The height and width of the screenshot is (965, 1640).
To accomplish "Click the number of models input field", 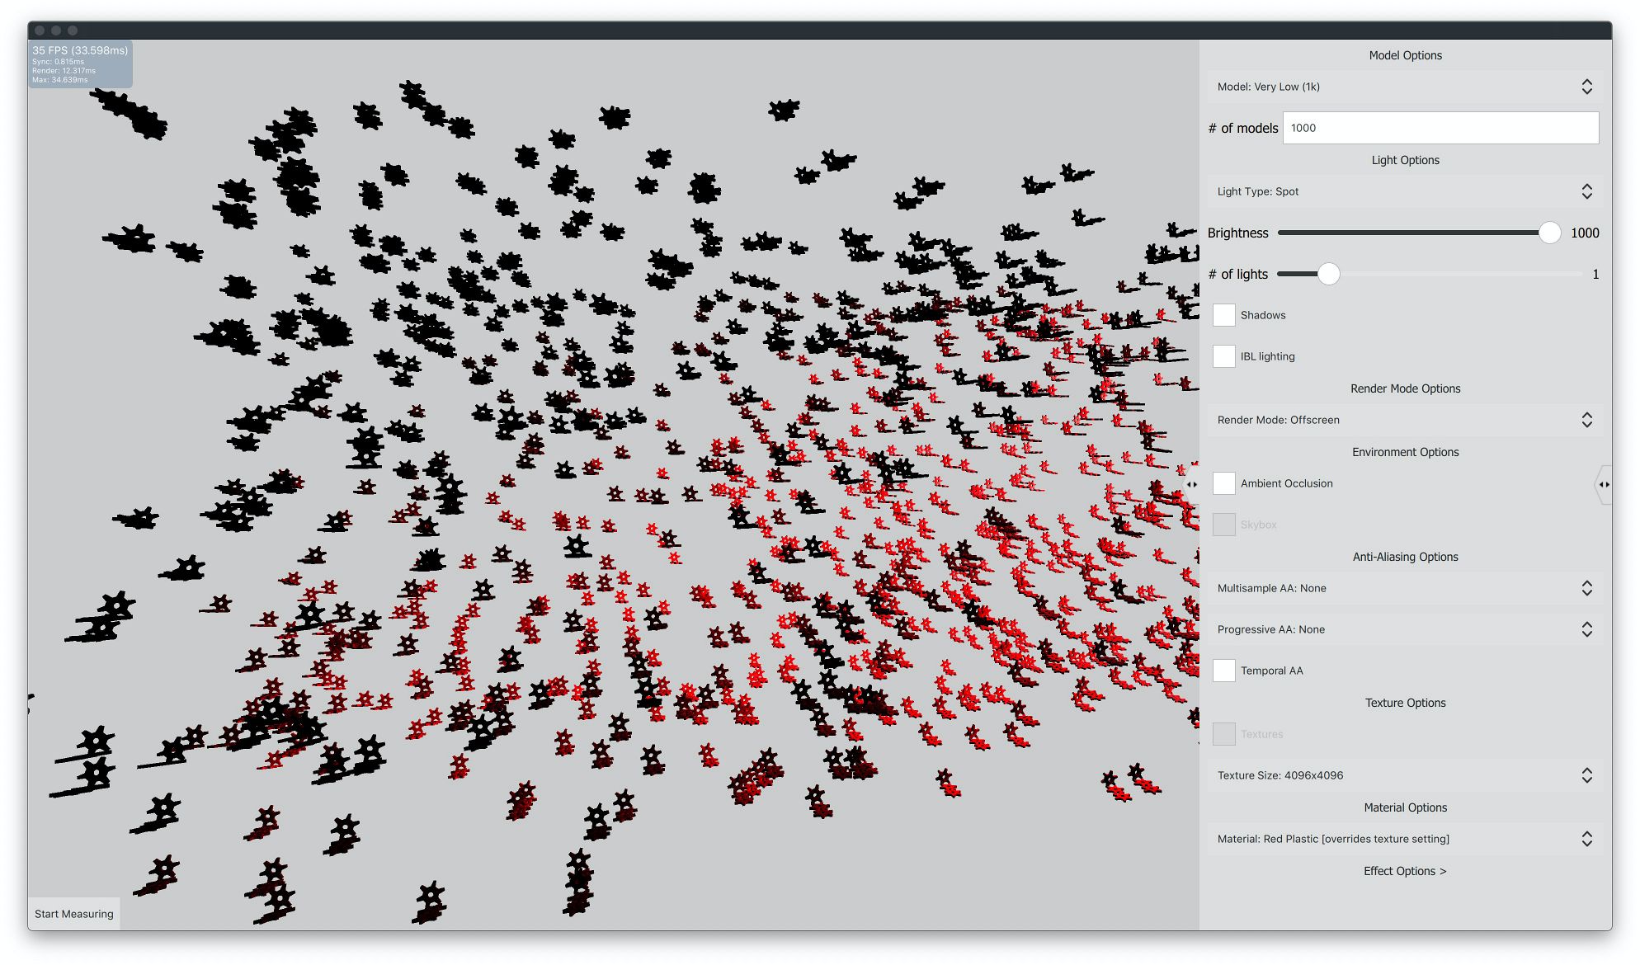I will [x=1440, y=128].
